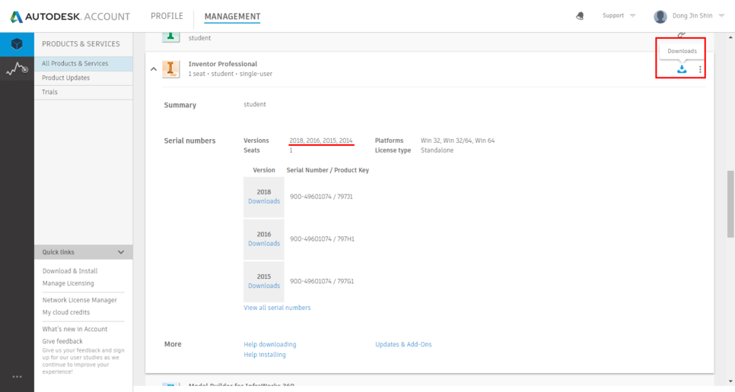Click serial number 900-49601074 / 797J1

(321, 197)
